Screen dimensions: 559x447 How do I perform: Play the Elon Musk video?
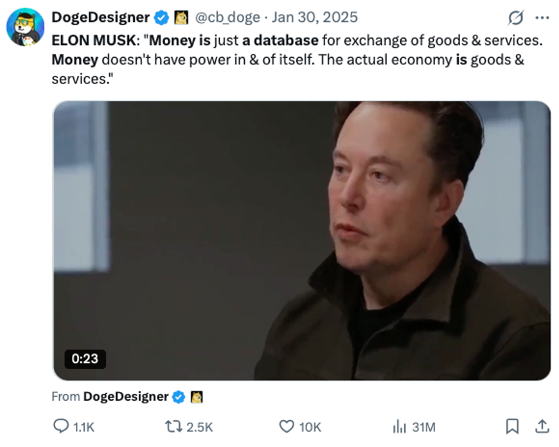tap(302, 241)
